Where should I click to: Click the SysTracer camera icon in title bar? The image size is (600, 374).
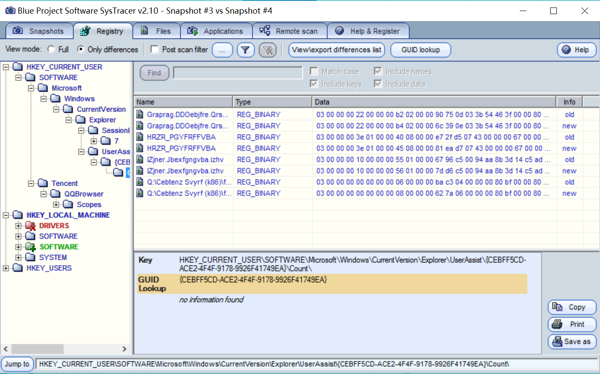10,11
